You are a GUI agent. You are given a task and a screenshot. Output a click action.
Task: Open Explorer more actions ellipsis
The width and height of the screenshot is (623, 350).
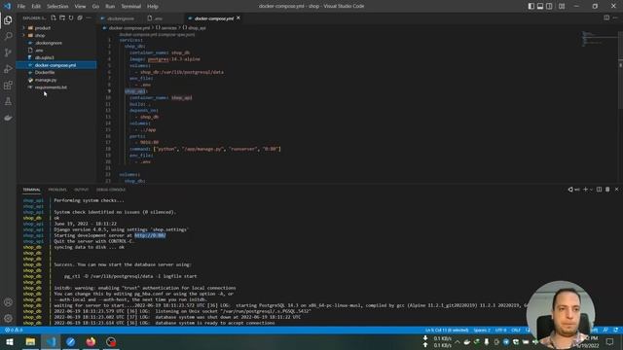pyautogui.click(x=89, y=17)
